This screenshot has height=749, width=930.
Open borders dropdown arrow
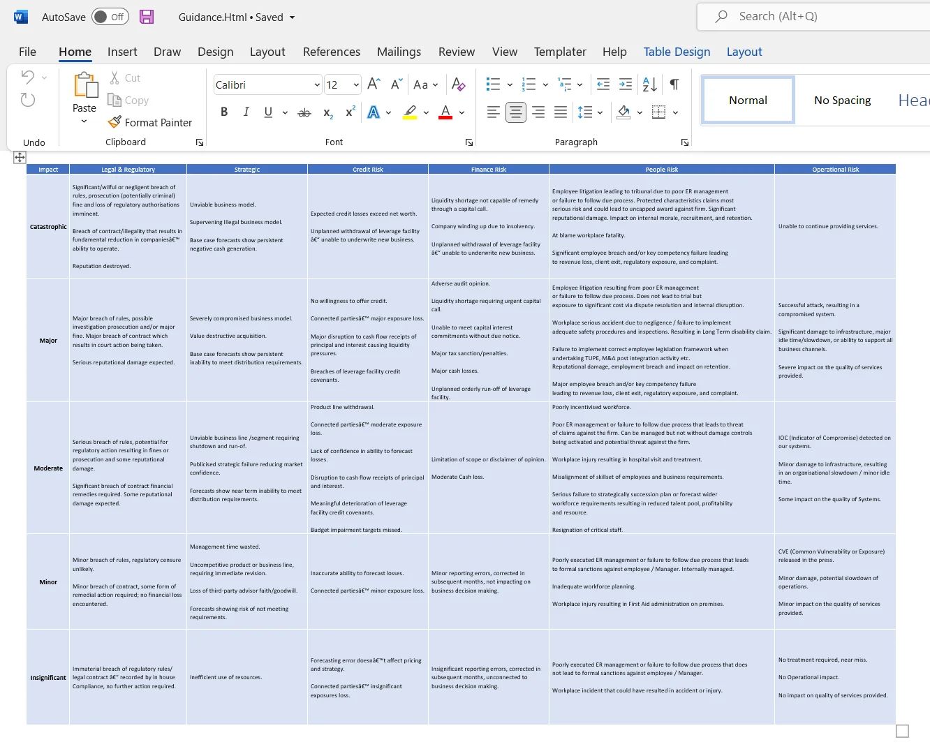click(675, 112)
